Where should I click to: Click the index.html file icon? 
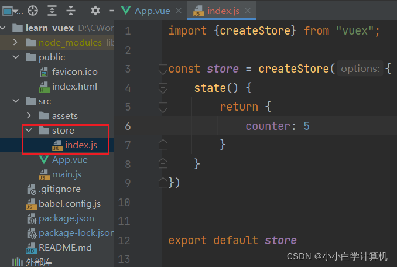[44, 87]
